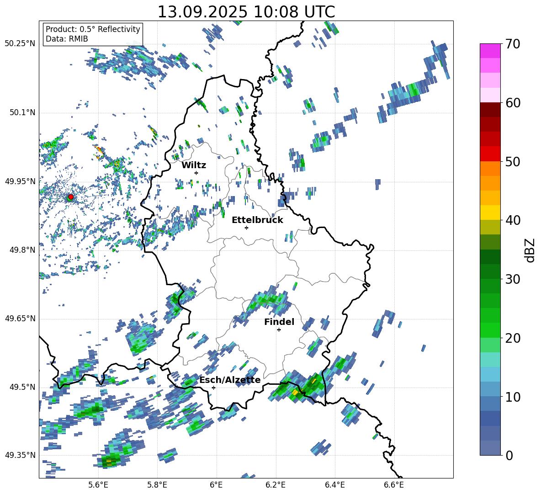This screenshot has height=494, width=541.
Task: Select the Findel city label
Action: tap(279, 322)
